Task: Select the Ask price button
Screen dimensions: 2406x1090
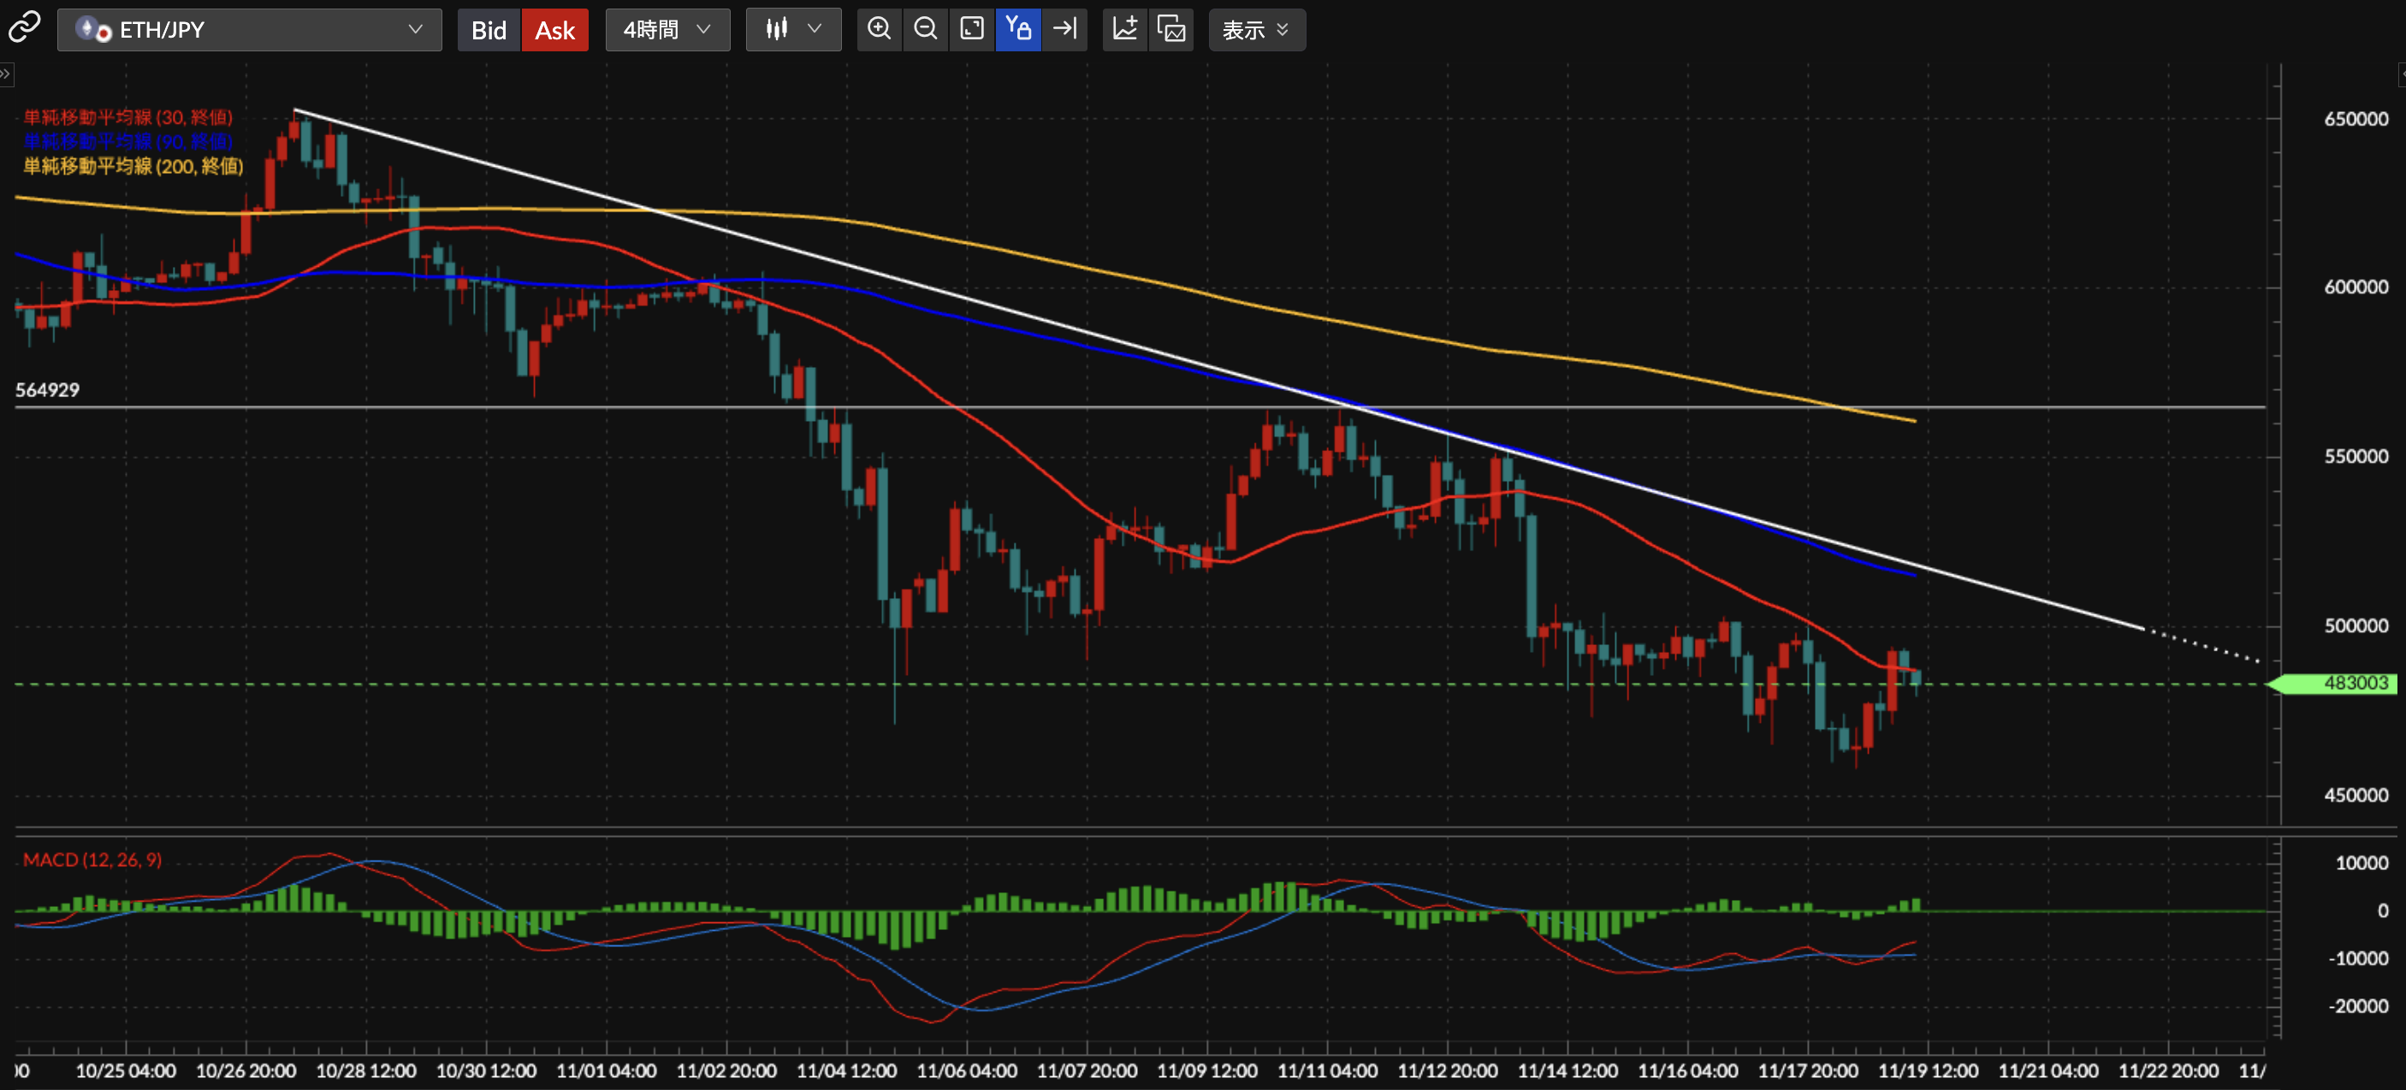Action: (554, 30)
